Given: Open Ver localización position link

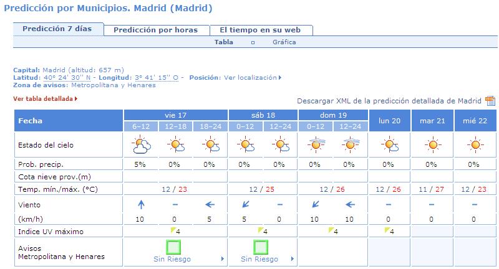Looking at the screenshot, I should point(253,77).
